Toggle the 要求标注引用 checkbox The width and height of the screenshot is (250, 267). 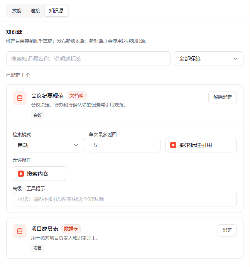173,145
